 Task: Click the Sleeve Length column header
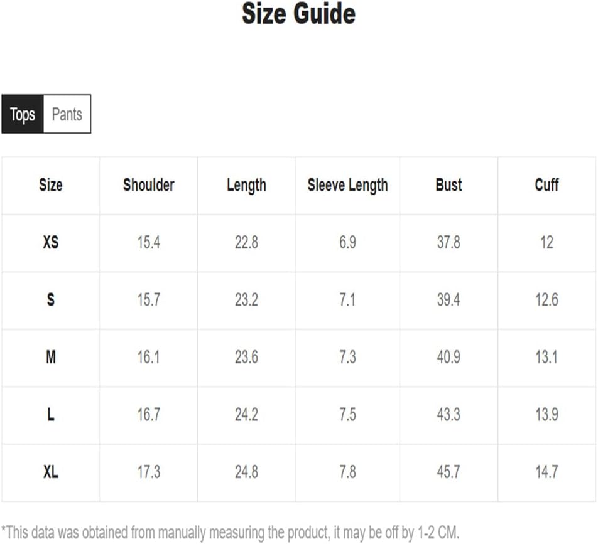coord(347,185)
